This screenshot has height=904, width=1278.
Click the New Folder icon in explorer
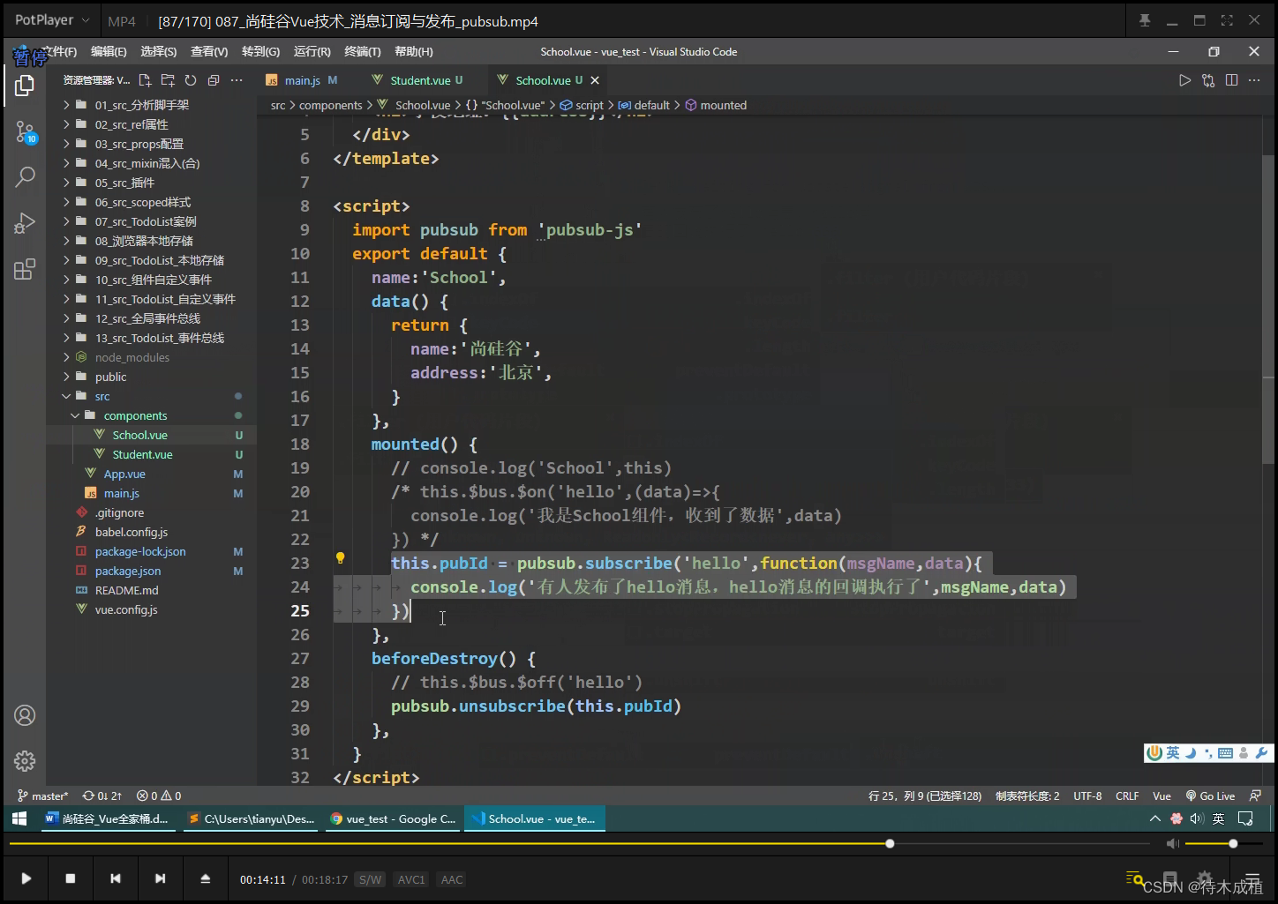tap(168, 80)
